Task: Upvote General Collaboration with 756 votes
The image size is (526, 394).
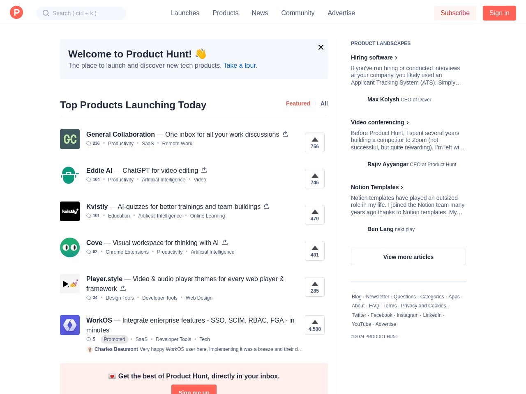Action: (x=315, y=142)
